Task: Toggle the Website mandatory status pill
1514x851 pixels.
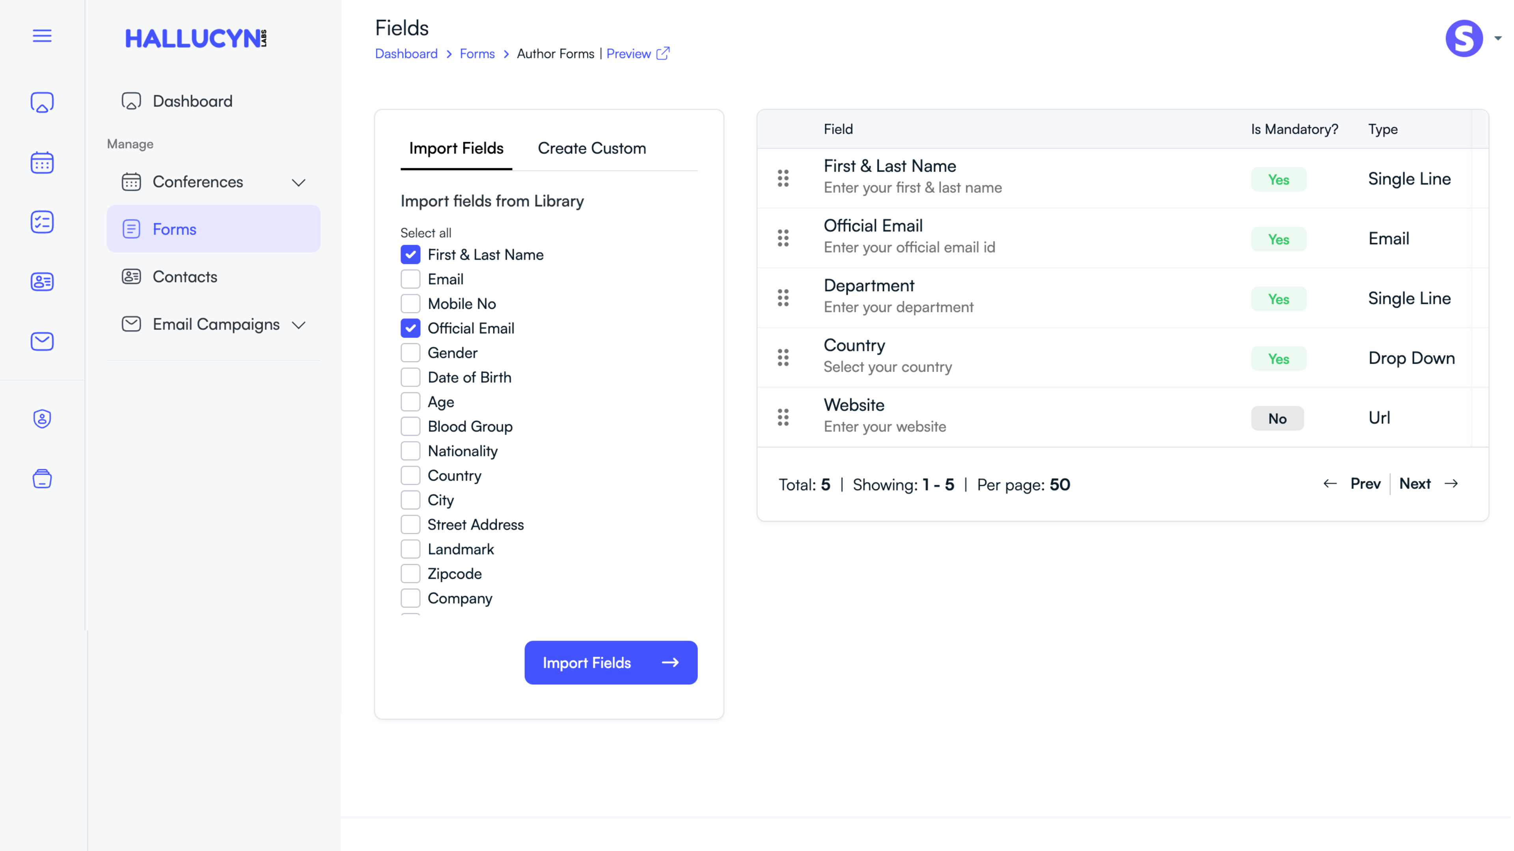Action: (x=1278, y=418)
